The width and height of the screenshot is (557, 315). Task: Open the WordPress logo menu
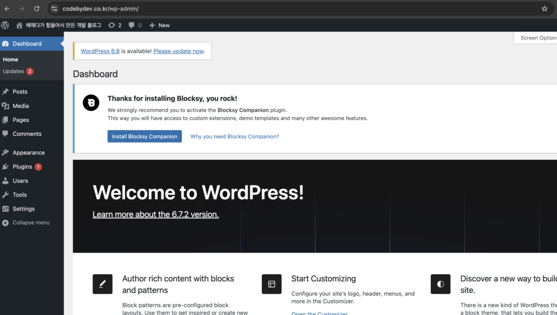click(x=5, y=25)
